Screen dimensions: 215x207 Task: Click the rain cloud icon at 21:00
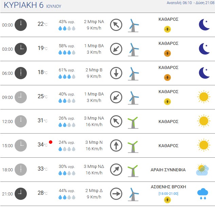pyautogui.click(x=203, y=194)
